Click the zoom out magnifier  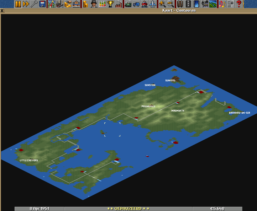(171, 4)
